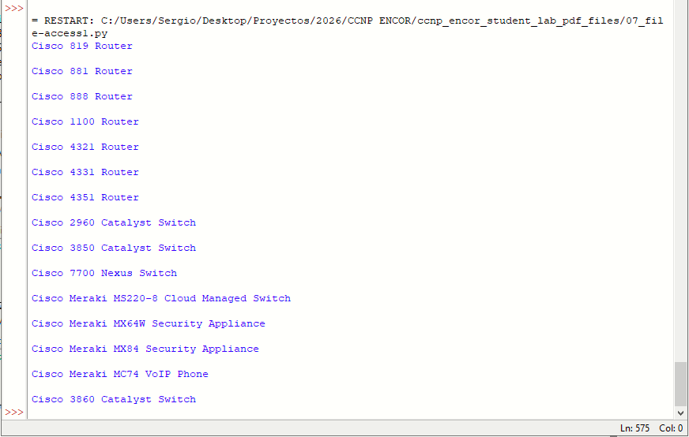This screenshot has height=437, width=689.
Task: Click the 'Cisco 3860 Catalyst Switch' line
Action: click(x=114, y=400)
